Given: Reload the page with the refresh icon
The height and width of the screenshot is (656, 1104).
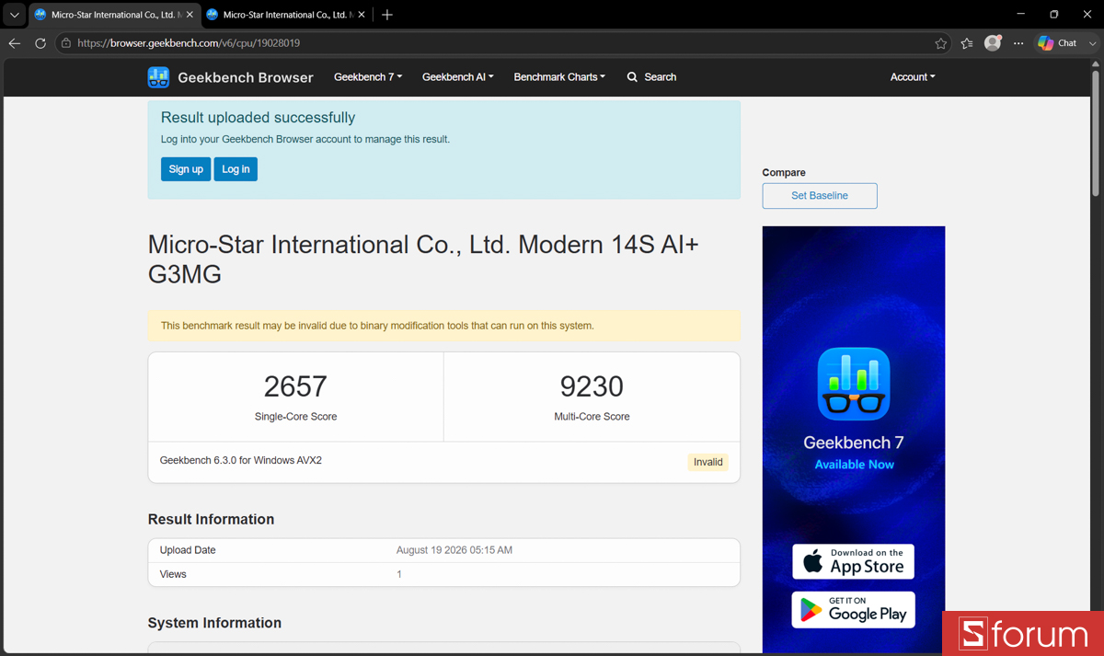Looking at the screenshot, I should 40,43.
